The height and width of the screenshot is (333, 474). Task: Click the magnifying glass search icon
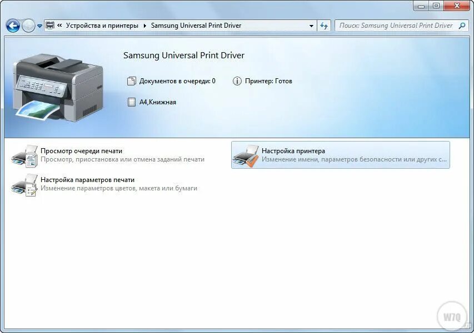point(462,26)
